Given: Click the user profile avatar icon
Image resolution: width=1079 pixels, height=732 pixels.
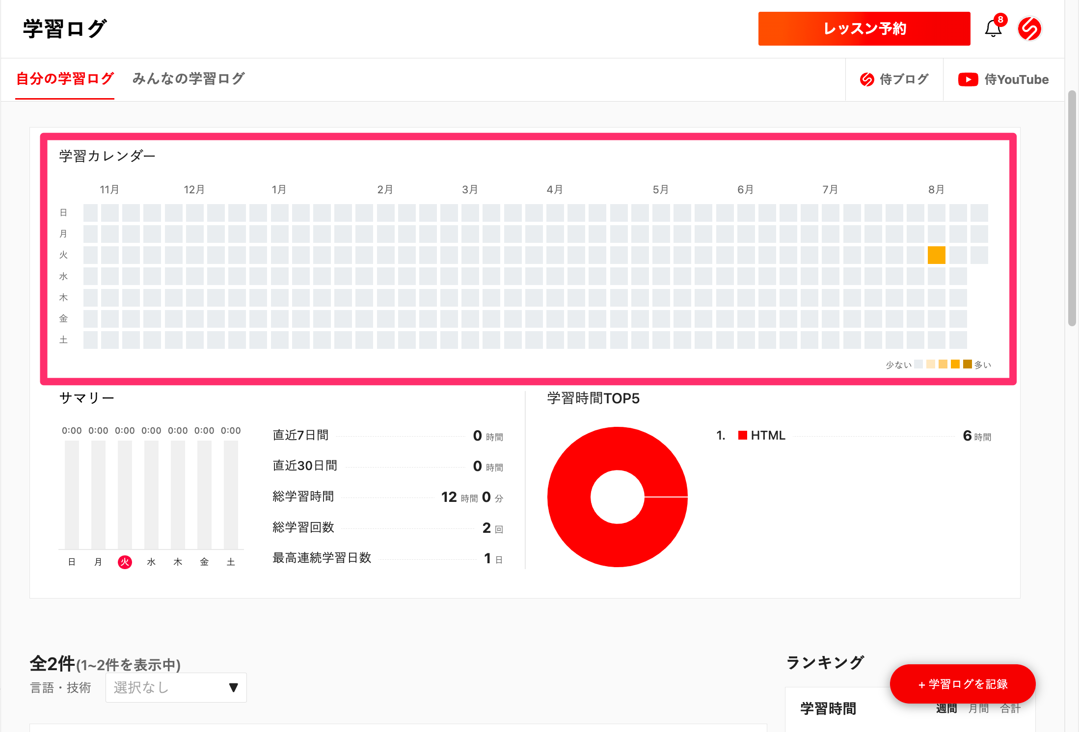Looking at the screenshot, I should (1029, 29).
